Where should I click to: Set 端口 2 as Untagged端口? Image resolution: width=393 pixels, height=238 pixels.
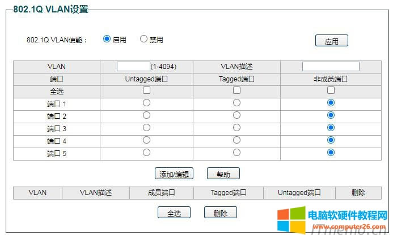[146, 115]
